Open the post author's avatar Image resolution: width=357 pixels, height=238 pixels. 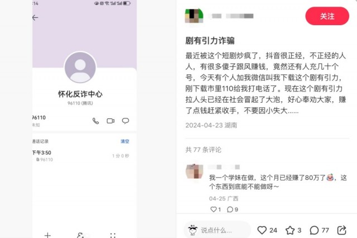pos(194,16)
